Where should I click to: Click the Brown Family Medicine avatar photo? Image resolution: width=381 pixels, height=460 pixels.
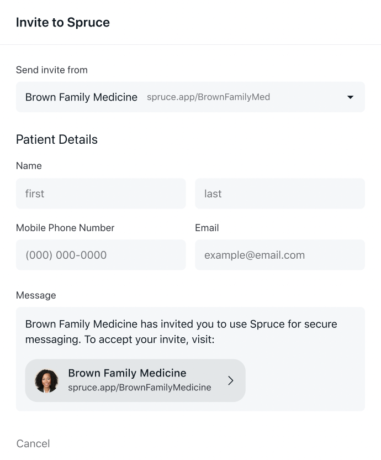47,380
